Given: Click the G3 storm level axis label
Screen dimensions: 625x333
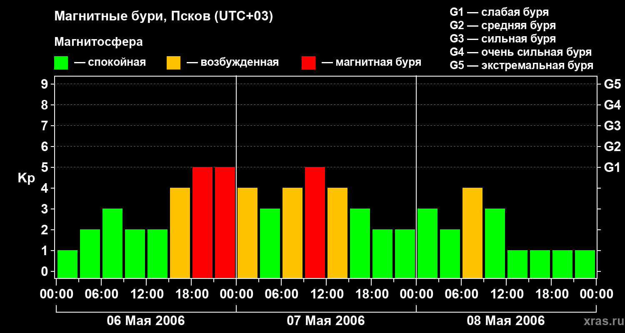Looking at the screenshot, I should pos(612,126).
